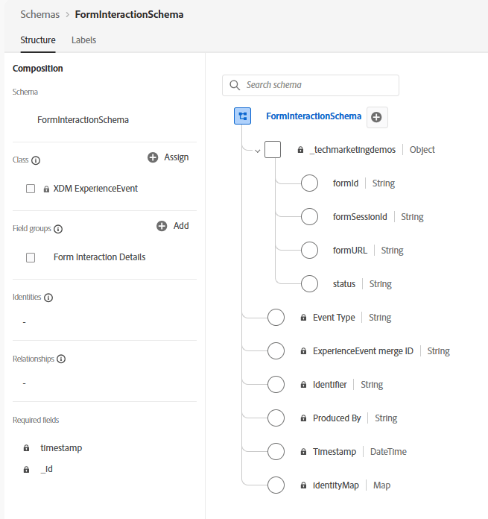
Task: Click the formSessionId field name
Action: click(360, 217)
